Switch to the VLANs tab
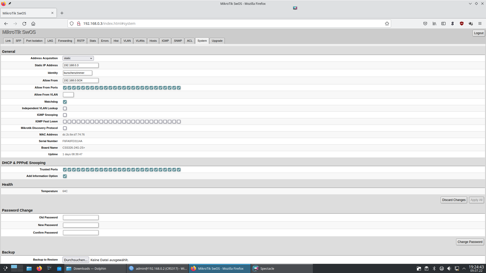Screen dimensions: 486x273 pyautogui.click(x=140, y=41)
